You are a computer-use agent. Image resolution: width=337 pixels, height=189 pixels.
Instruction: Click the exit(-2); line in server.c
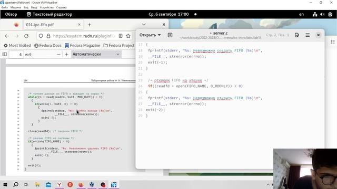pyautogui.click(x=155, y=110)
